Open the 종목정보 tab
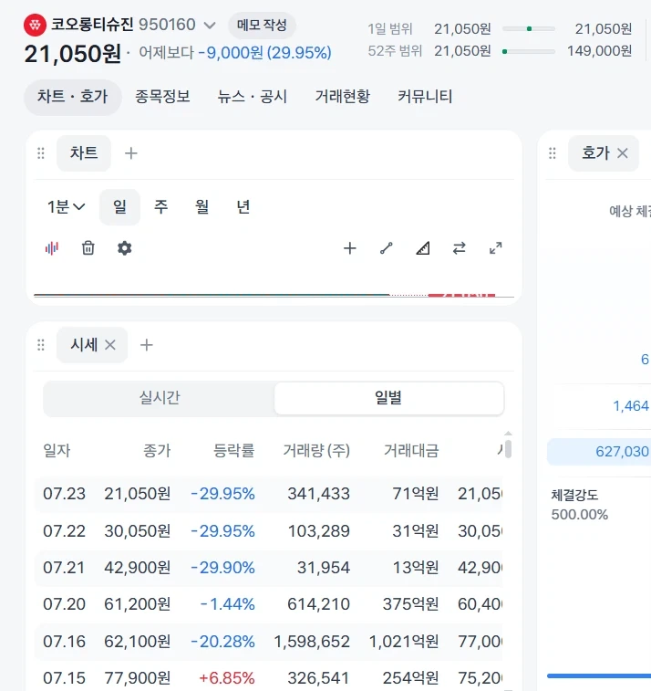651x691 pixels. tap(162, 97)
